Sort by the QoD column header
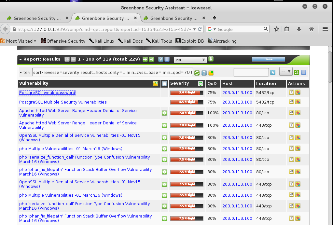This screenshot has height=225, width=333. pos(212,83)
